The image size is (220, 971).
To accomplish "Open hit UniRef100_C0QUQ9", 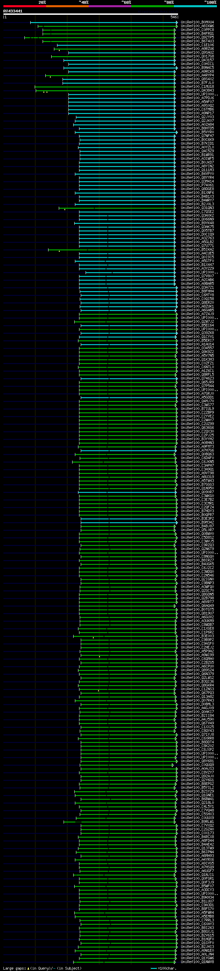I will pos(197,765).
